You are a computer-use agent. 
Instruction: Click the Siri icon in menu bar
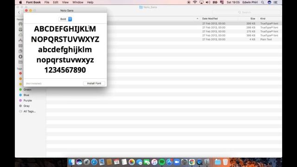pos(269,2)
